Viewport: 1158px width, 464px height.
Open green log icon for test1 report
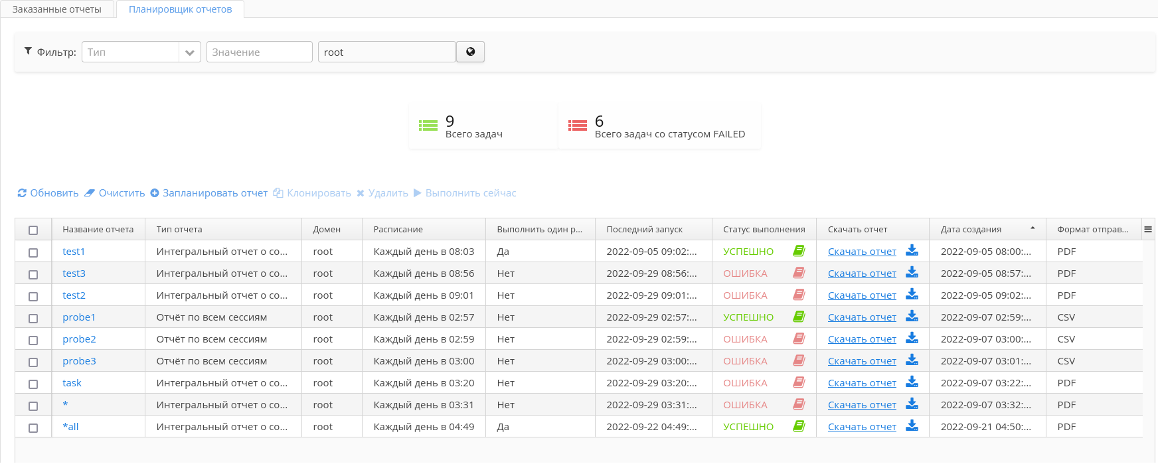tap(799, 251)
